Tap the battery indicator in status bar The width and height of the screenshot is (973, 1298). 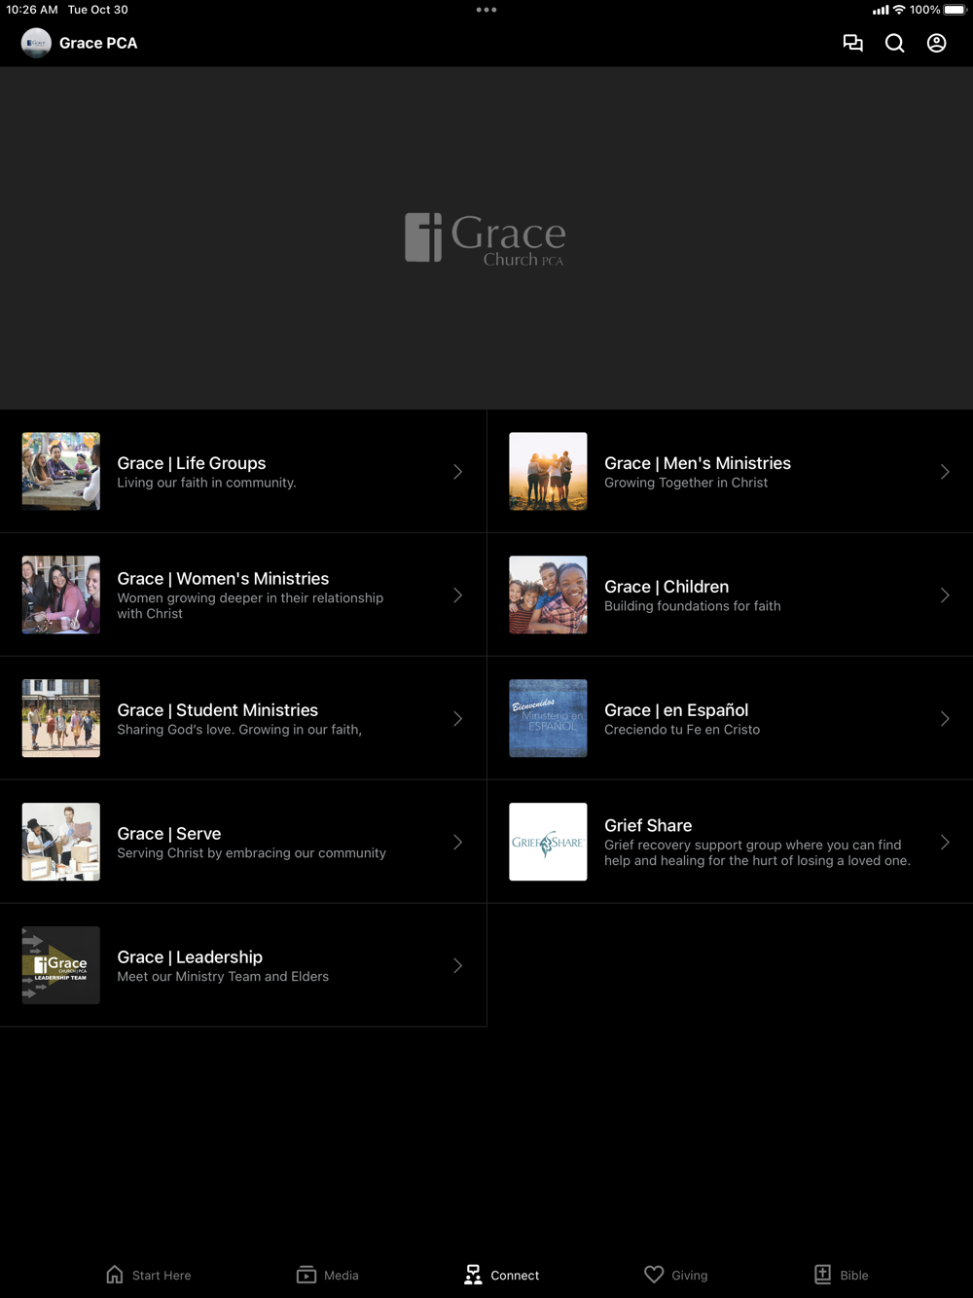coord(955,10)
